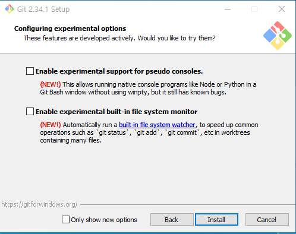Click the large Git logo in header
Screen dimensions: 296x234
click(278, 36)
